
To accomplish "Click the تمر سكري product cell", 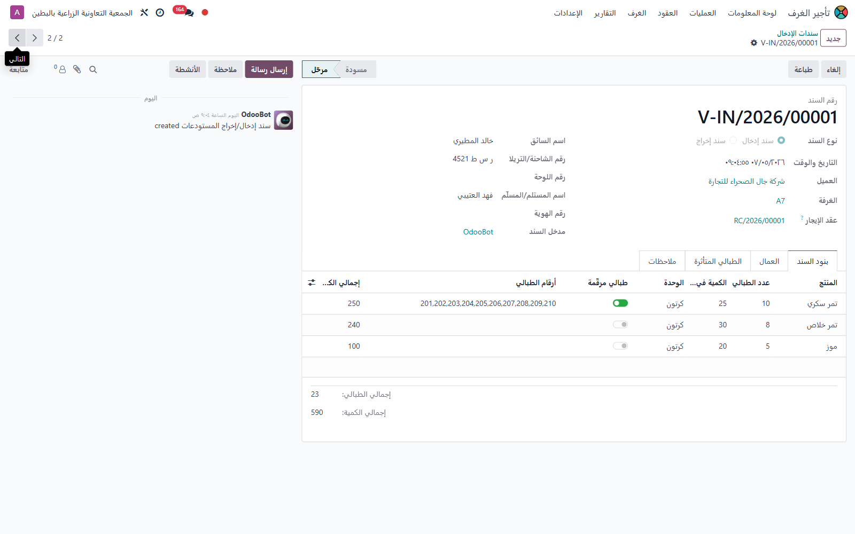I will pos(822,303).
